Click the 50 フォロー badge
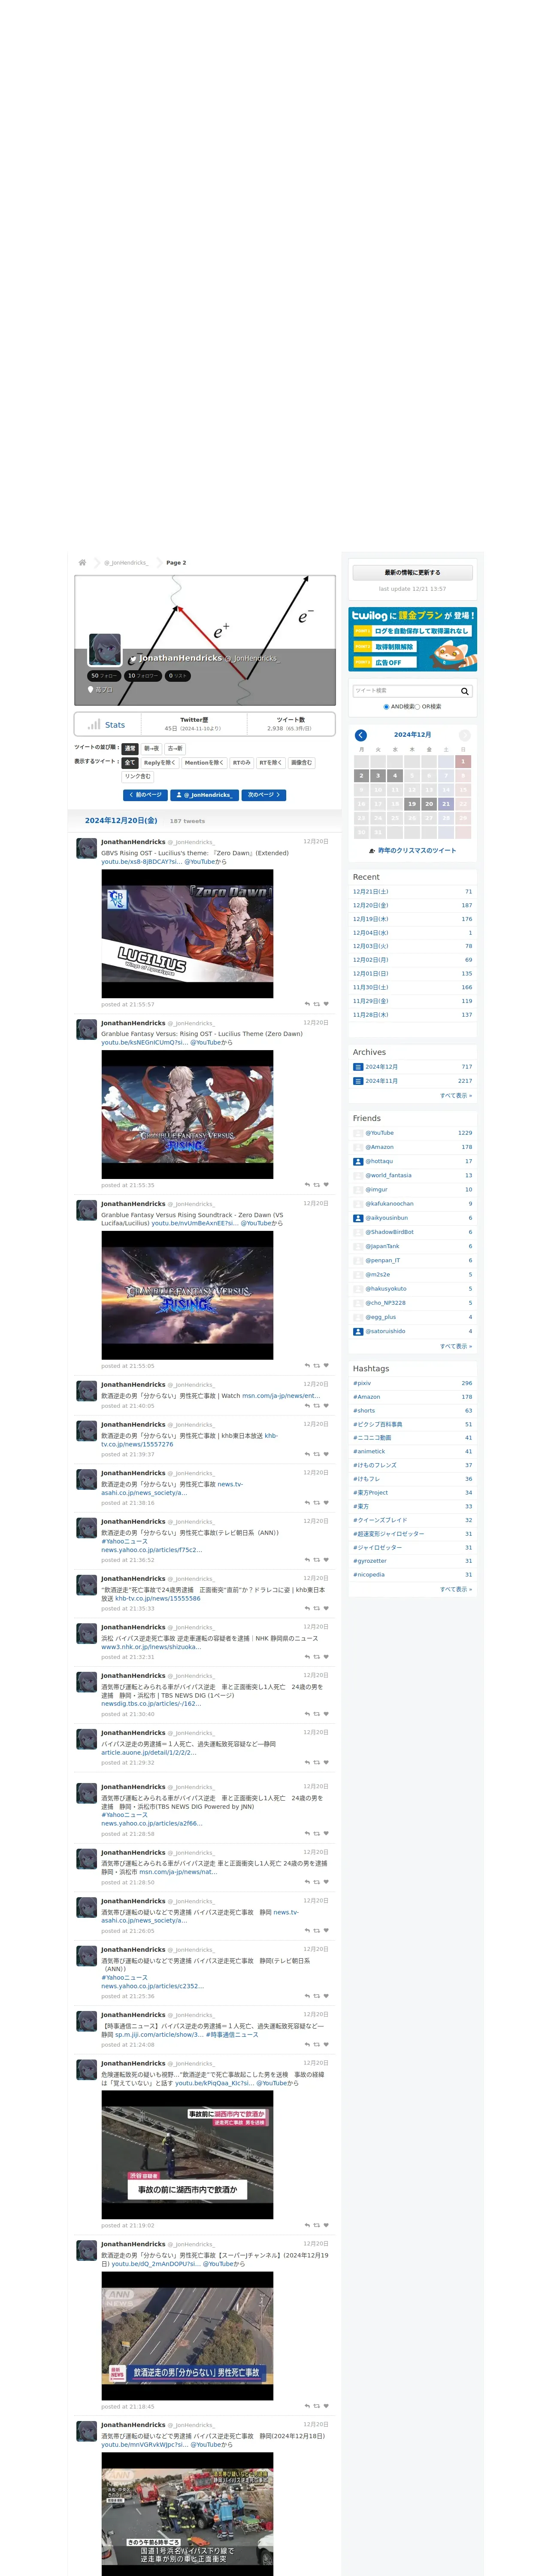Screen dimensions: 551x2576 (x=104, y=676)
